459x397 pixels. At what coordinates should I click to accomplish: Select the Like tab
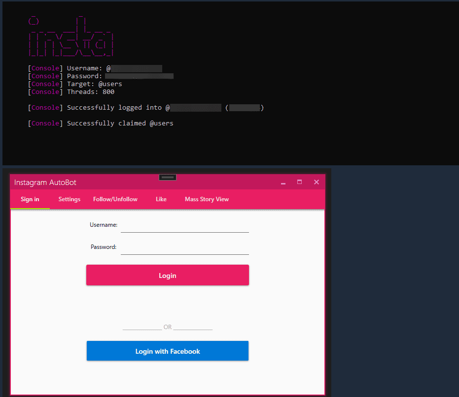[x=161, y=199]
